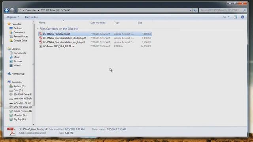Sort files by Date modified column
253x142 pixels.
pos(98,23)
